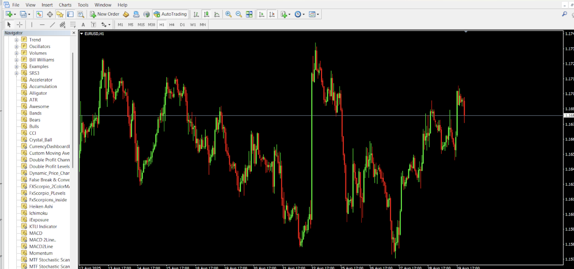Expand the Oscillators tree node

(16, 46)
